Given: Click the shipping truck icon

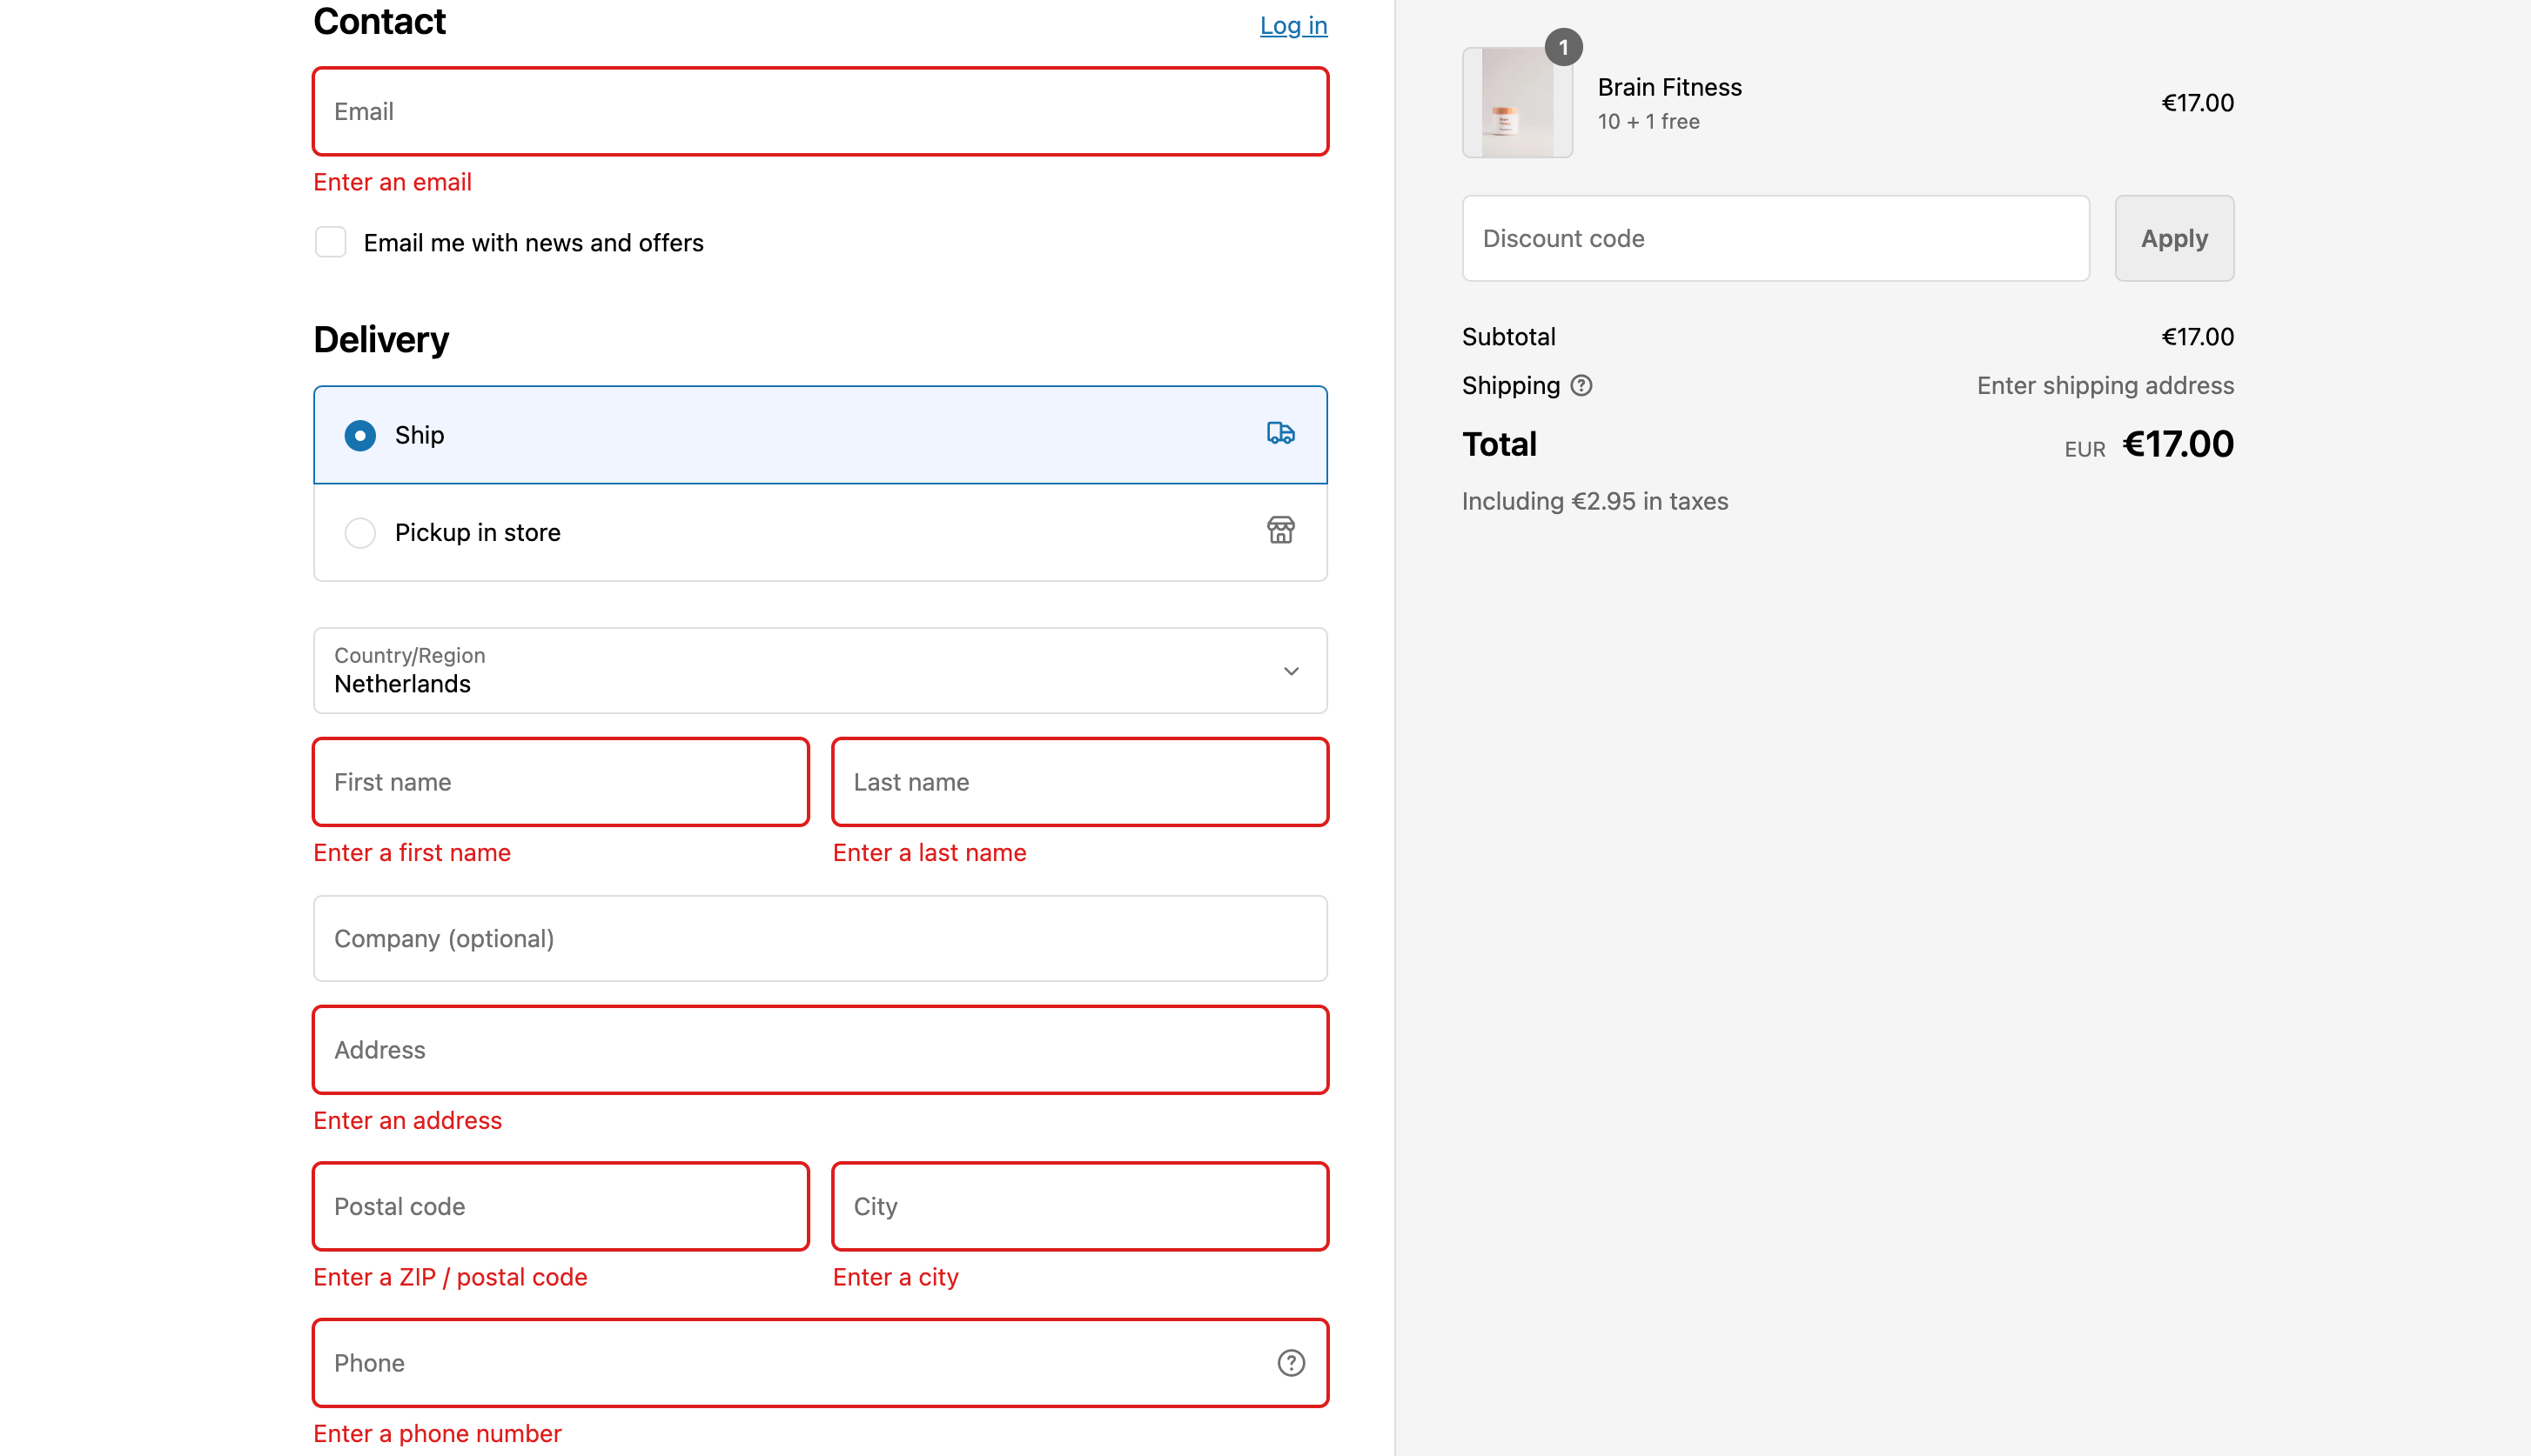Looking at the screenshot, I should point(1280,433).
